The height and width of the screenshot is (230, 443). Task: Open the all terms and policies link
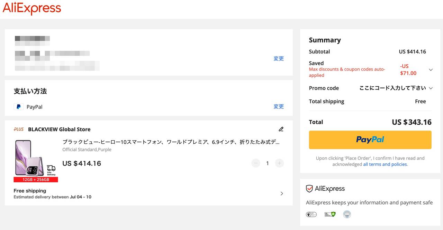pyautogui.click(x=385, y=164)
